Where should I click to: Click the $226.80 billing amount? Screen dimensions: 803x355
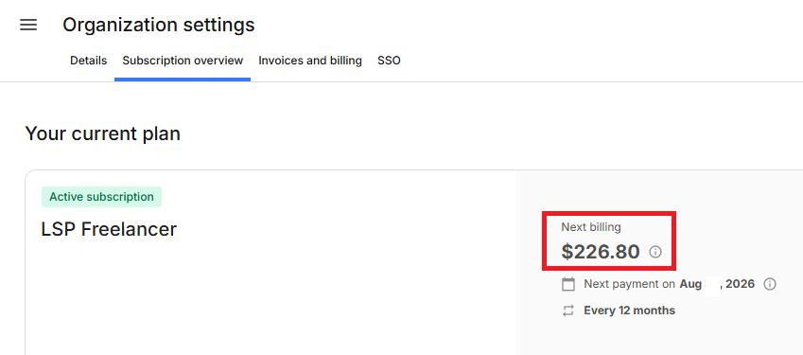click(601, 252)
